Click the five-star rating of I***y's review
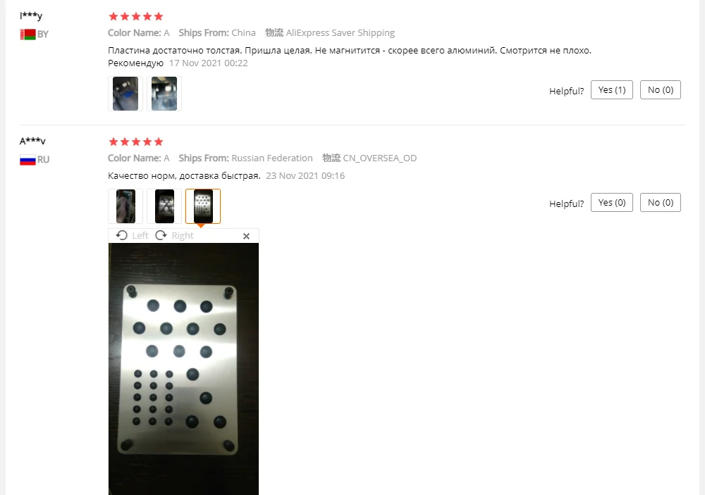This screenshot has height=495, width=705. click(x=136, y=17)
